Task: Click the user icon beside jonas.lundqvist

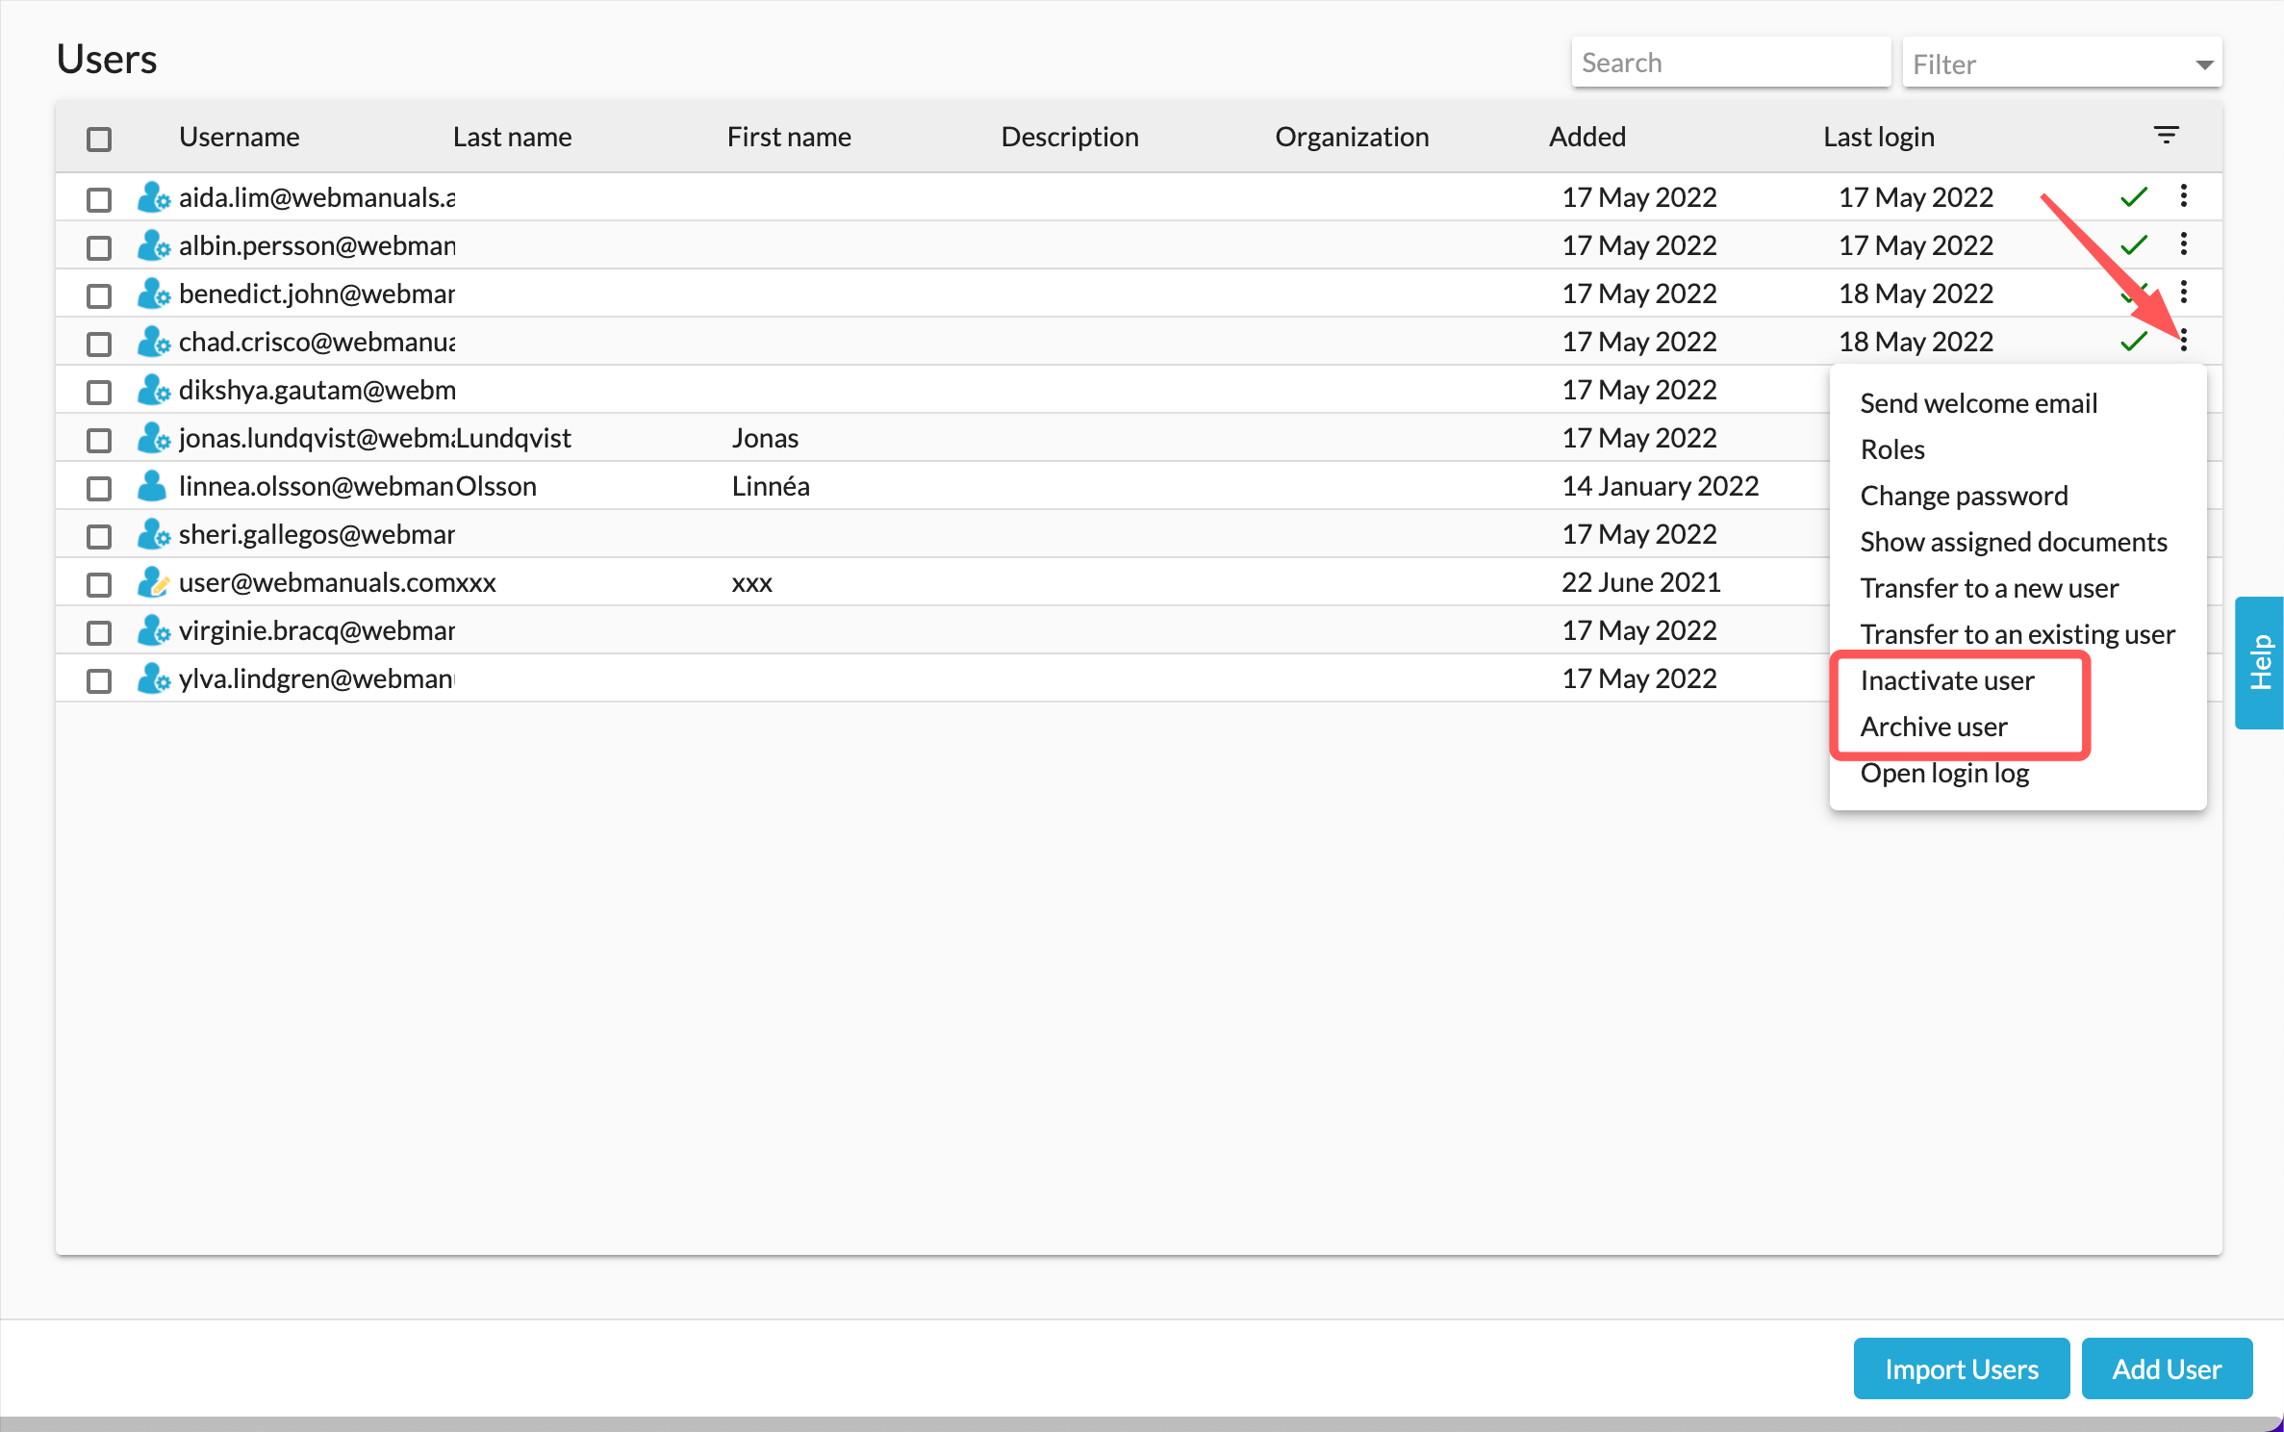Action: pyautogui.click(x=153, y=438)
